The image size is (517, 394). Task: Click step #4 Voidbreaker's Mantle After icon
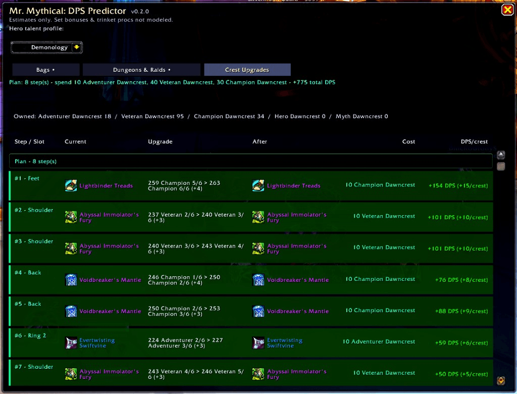pyautogui.click(x=258, y=280)
